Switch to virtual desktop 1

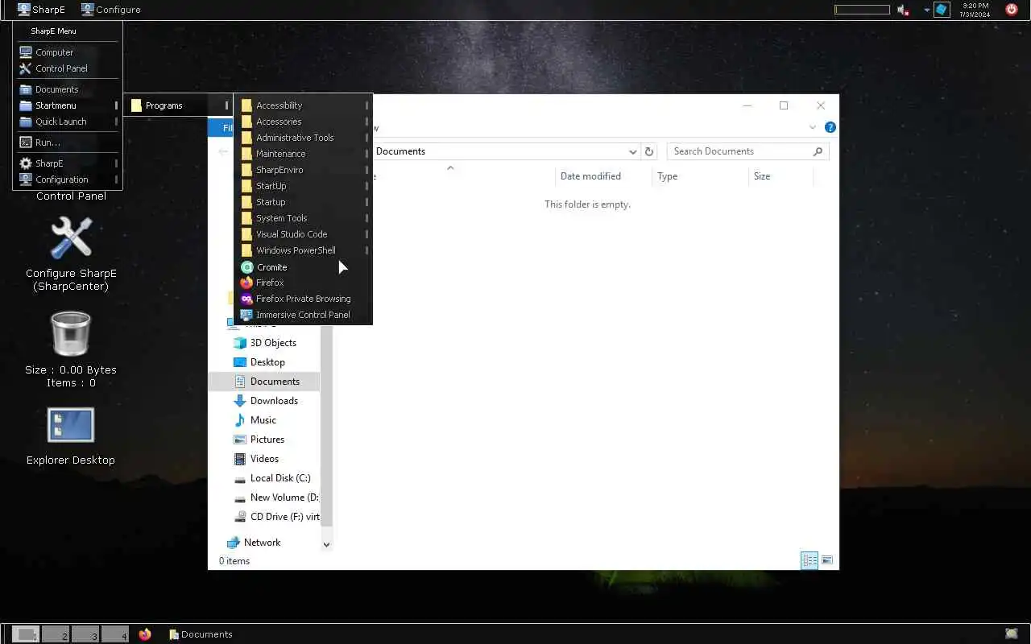(x=26, y=634)
